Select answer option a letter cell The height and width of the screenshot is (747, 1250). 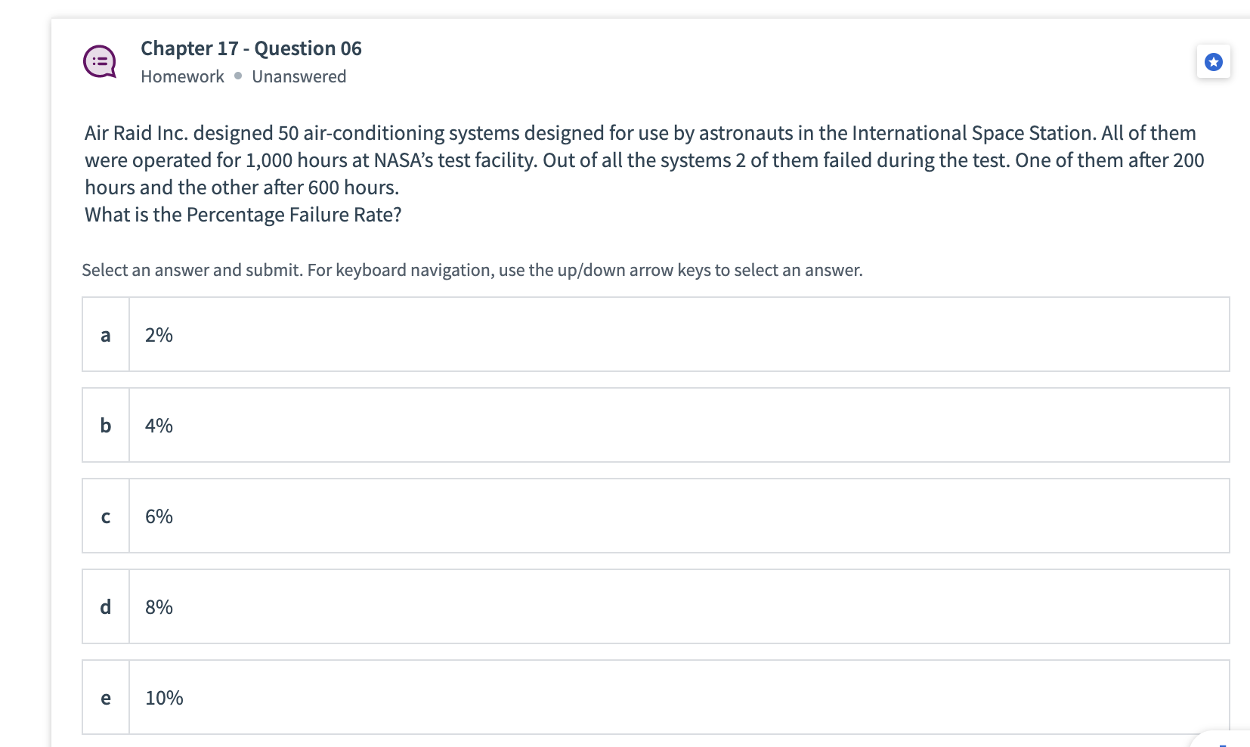click(x=106, y=335)
